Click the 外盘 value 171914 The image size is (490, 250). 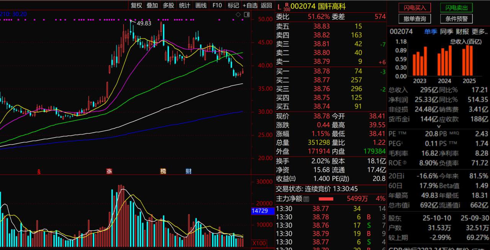coord(319,151)
